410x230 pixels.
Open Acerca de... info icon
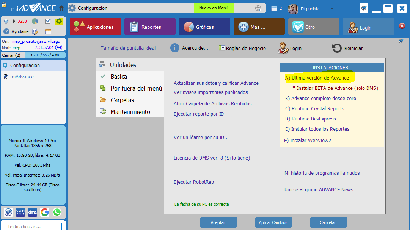(x=175, y=48)
